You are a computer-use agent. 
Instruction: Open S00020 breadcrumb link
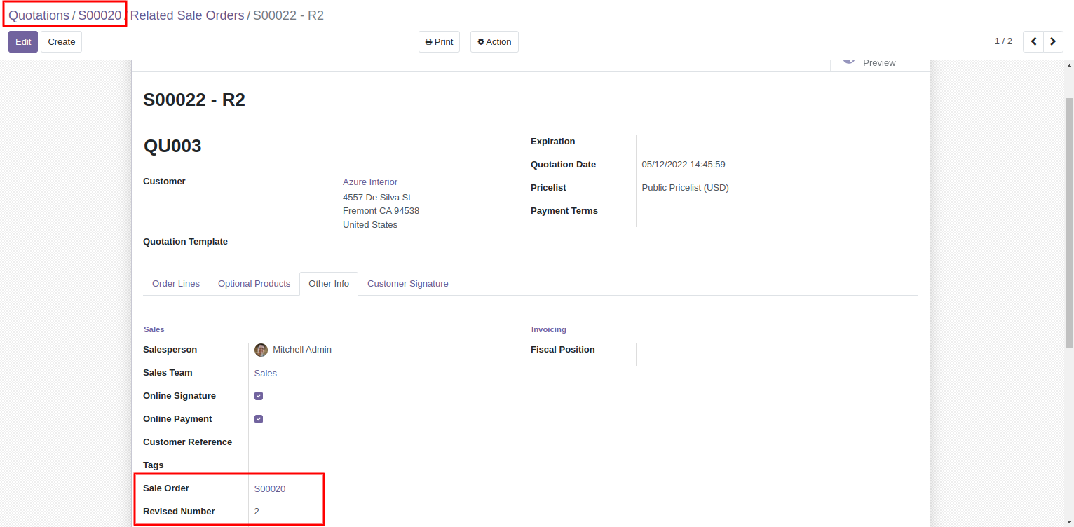tap(100, 15)
